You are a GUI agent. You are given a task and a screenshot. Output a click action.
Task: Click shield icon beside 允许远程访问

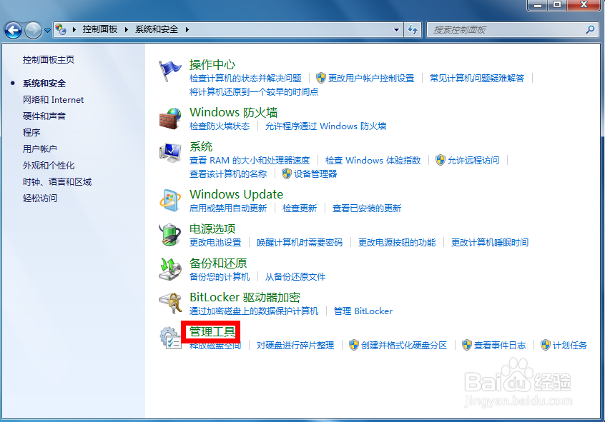441,160
